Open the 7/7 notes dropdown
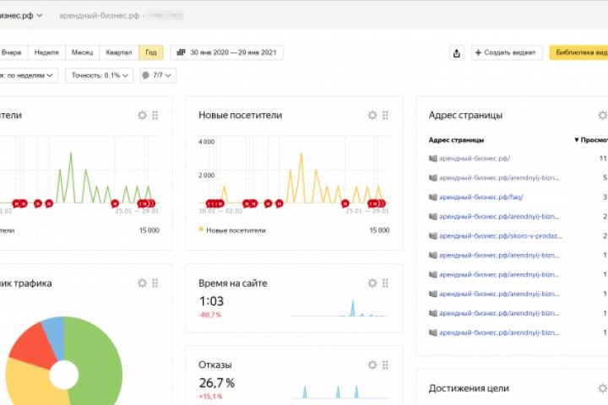 [158, 75]
